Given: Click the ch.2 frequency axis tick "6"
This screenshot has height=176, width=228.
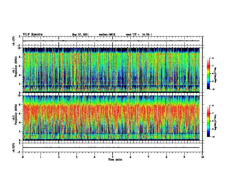Looking at the screenshot, I should point(20,113).
